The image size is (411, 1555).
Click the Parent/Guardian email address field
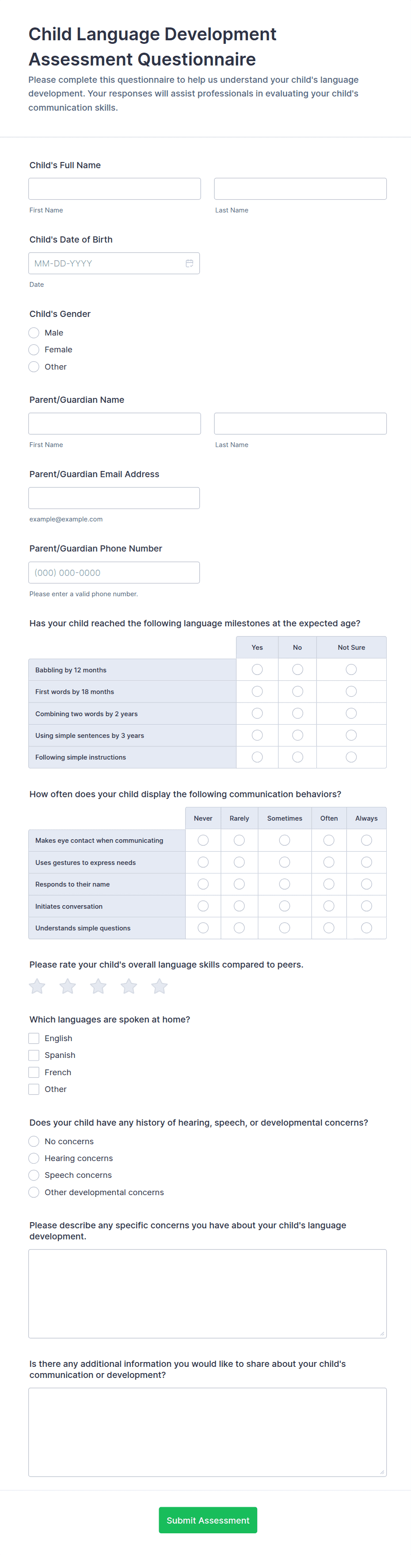[114, 498]
